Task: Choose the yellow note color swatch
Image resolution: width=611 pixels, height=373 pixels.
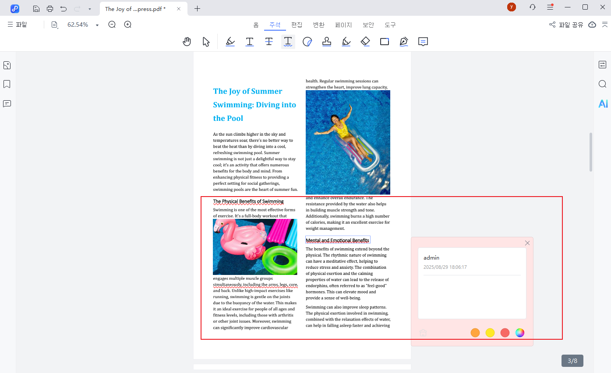Action: click(x=490, y=333)
